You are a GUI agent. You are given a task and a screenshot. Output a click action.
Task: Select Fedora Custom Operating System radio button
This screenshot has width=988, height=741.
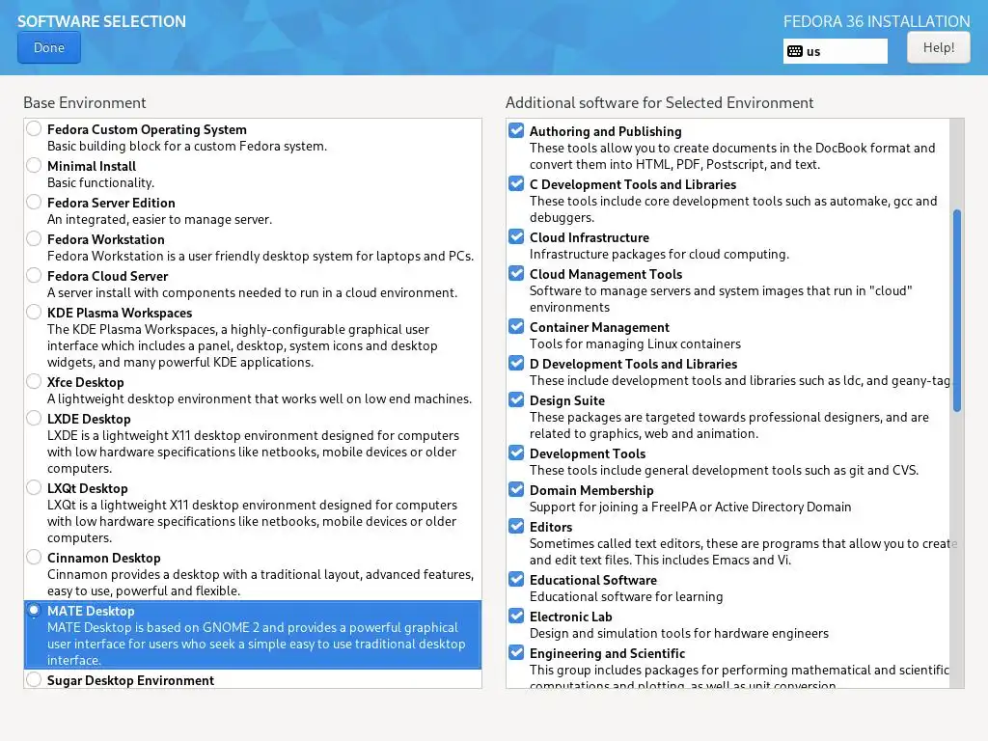34,129
